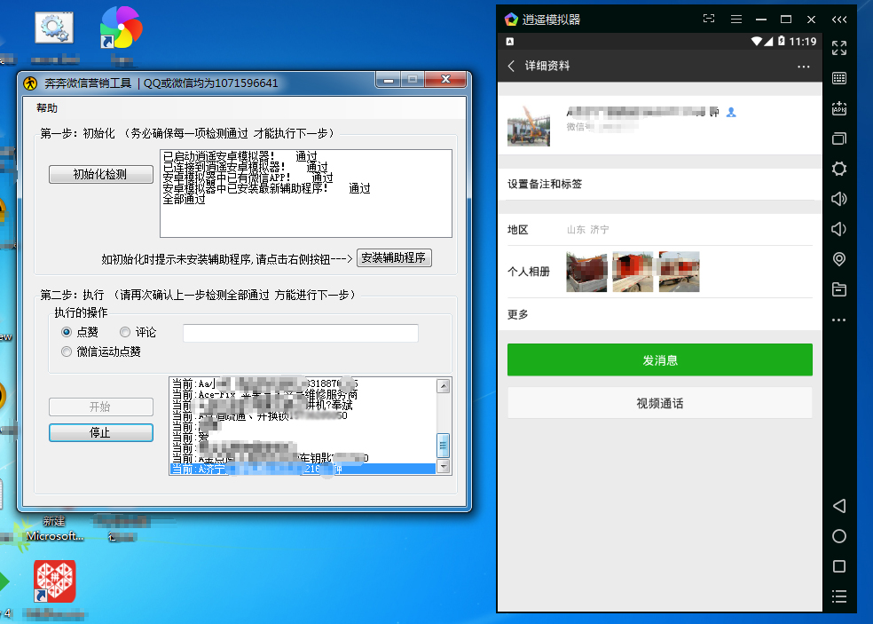Open emulator settings gear icon
This screenshot has height=624, width=873.
pos(839,169)
